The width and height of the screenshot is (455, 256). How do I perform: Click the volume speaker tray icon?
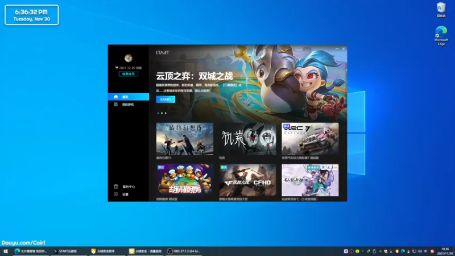pos(420,251)
